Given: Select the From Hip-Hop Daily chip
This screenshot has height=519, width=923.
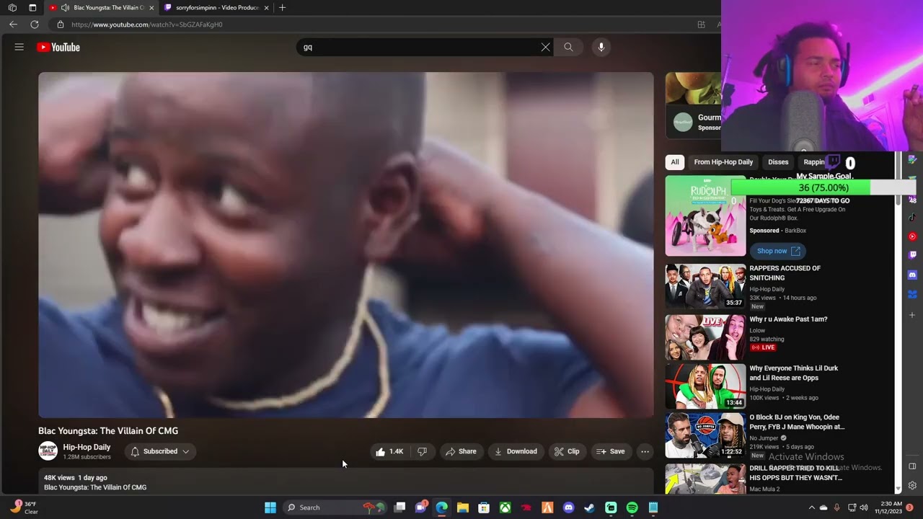Looking at the screenshot, I should 723,162.
